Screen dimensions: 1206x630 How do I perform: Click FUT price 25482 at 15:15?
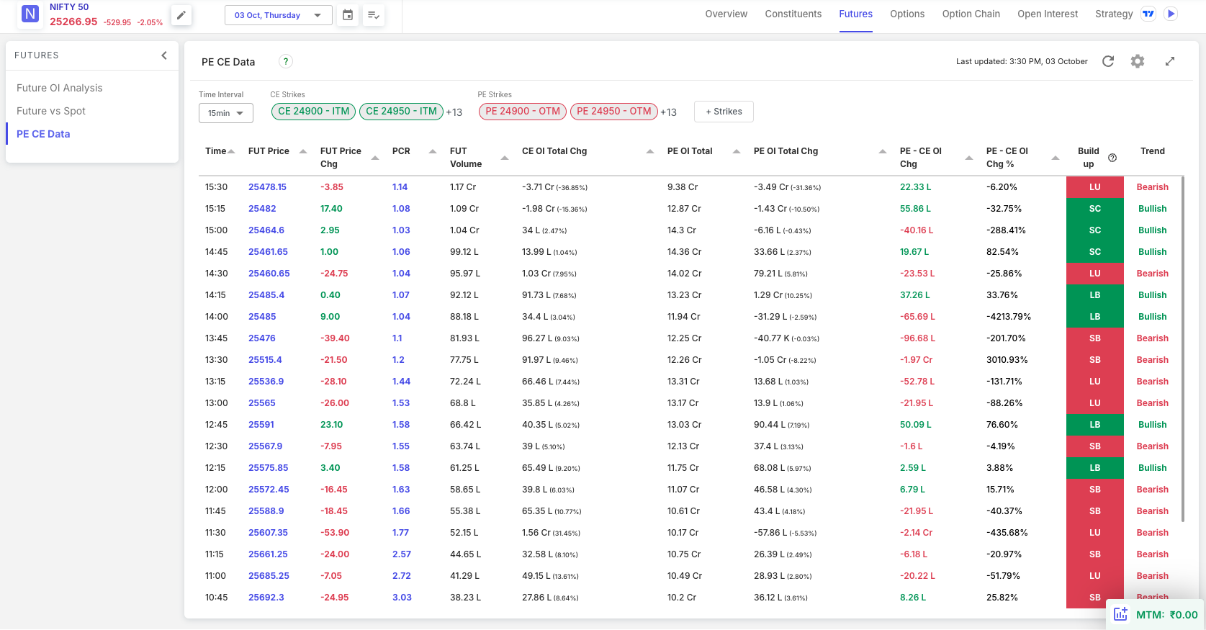coord(262,209)
